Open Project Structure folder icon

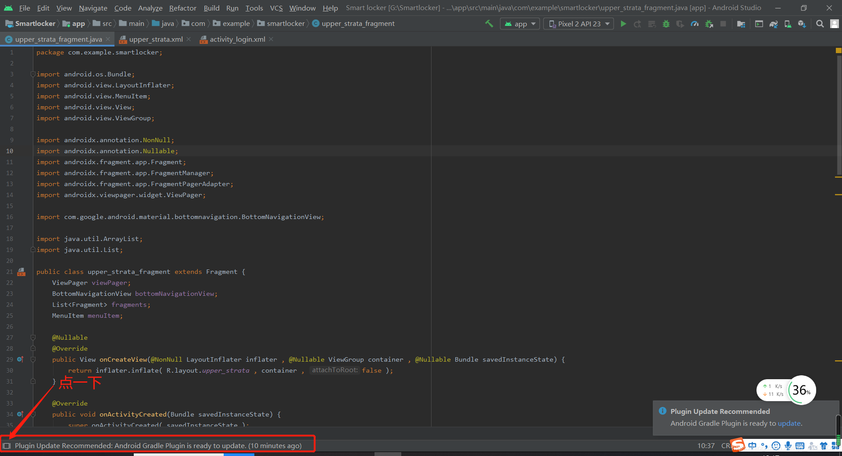click(741, 24)
